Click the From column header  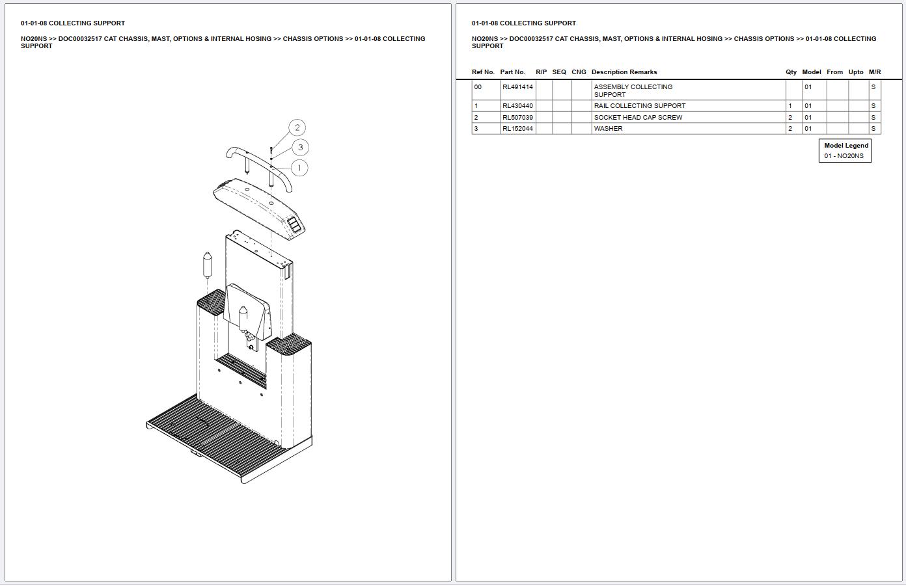(834, 72)
